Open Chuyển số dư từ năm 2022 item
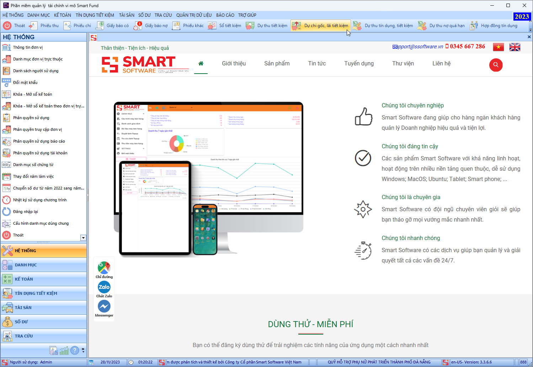 point(43,188)
